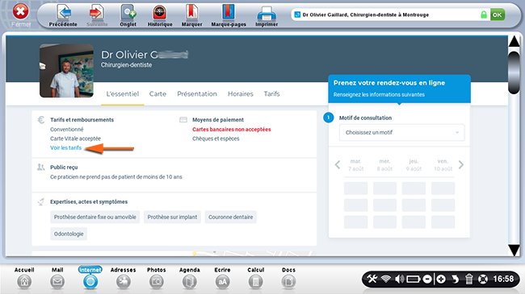Click the minus zoom-out icon
Image resolution: width=525 pixels, height=294 pixels.
427,279
